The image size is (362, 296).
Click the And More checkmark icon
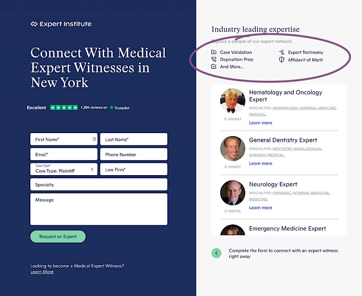click(214, 67)
